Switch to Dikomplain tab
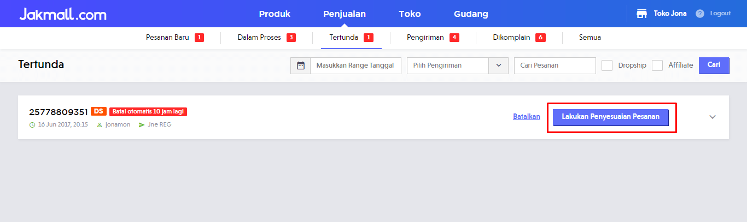Image resolution: width=747 pixels, height=222 pixels. click(x=511, y=38)
